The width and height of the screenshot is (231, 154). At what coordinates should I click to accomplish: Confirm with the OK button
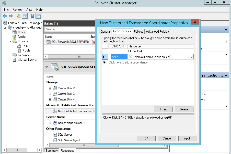coord(146,138)
